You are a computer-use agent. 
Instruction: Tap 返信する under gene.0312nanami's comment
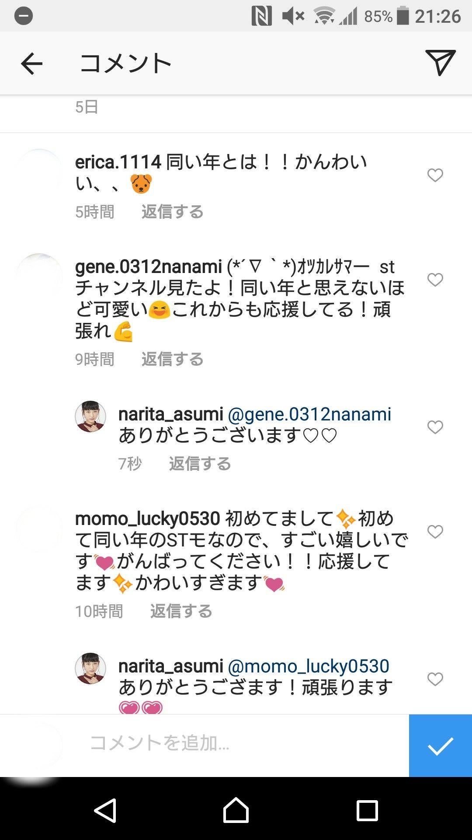[x=173, y=360]
